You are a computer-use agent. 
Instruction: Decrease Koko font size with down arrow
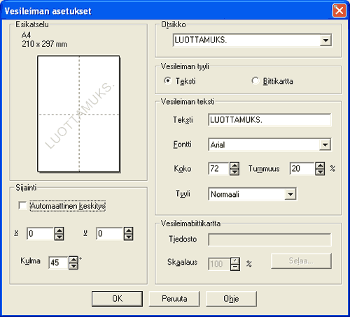tap(234, 172)
